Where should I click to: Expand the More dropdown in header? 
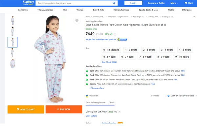pos(174,3)
